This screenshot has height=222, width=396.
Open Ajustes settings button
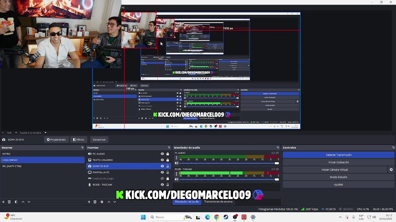point(338,184)
